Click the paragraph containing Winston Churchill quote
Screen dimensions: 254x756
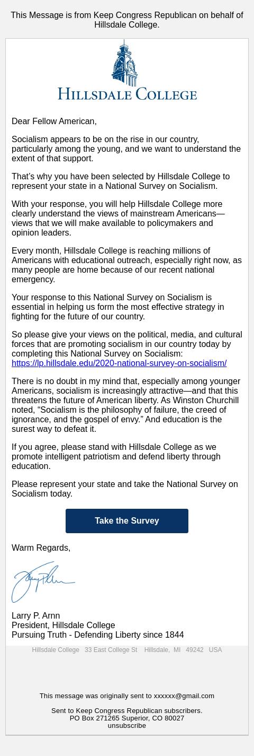click(126, 405)
